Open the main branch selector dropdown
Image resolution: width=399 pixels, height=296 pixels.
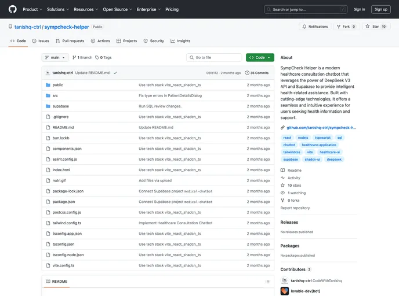pos(55,58)
